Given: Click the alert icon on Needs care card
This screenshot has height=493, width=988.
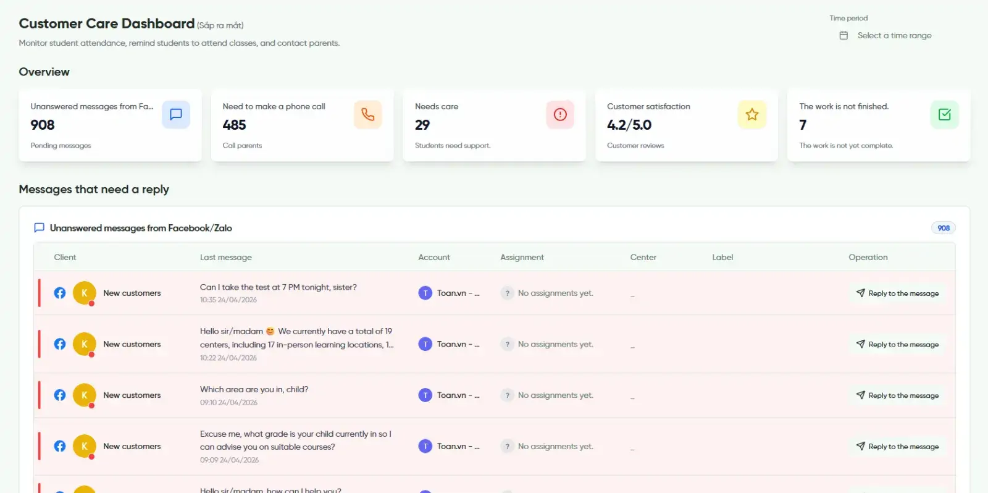Looking at the screenshot, I should pyautogui.click(x=560, y=114).
